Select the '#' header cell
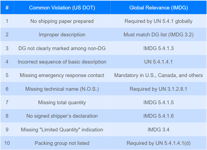Viewport: 207px width, 150px height. [7, 8]
